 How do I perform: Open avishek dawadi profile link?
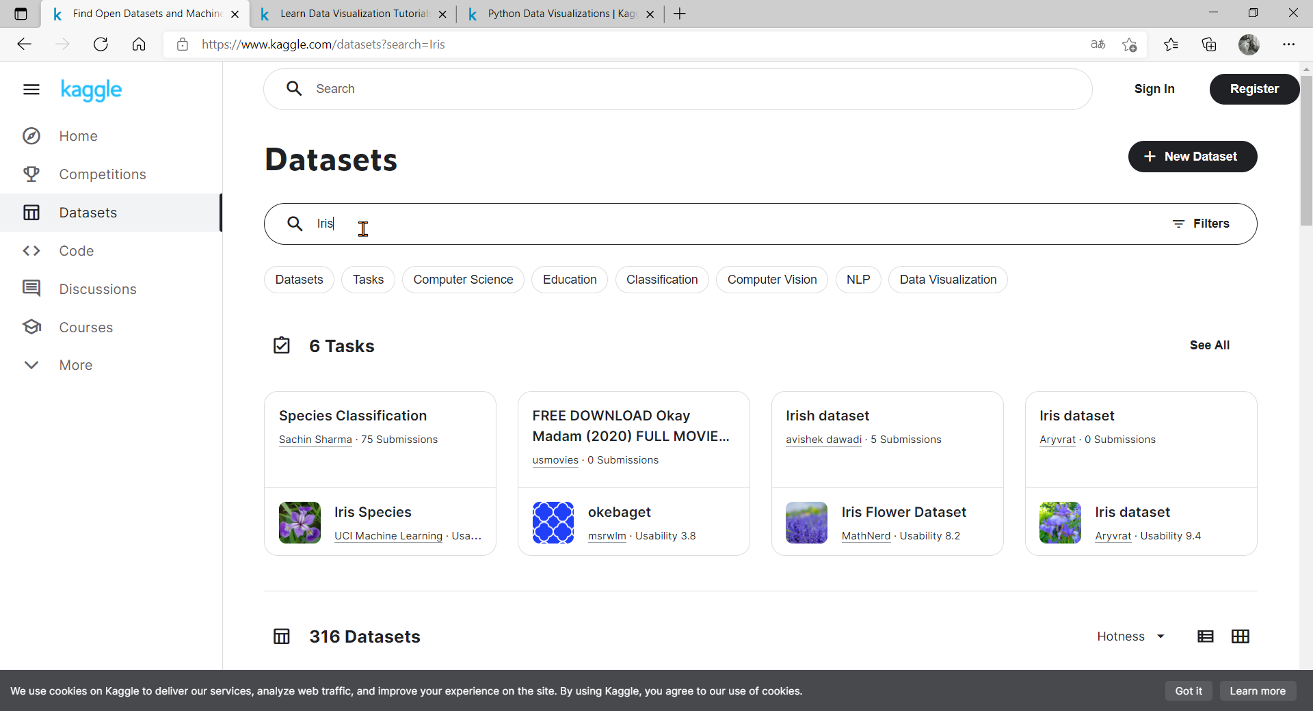point(823,440)
